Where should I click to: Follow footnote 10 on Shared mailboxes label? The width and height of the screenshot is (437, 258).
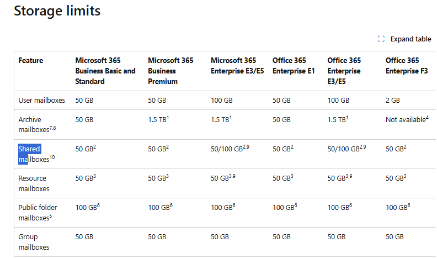click(53, 157)
